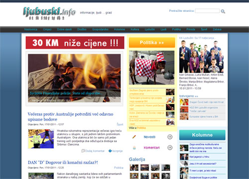249x179 pixels.
Task: Click the Dodaj komentar link
Action: (x=95, y=151)
